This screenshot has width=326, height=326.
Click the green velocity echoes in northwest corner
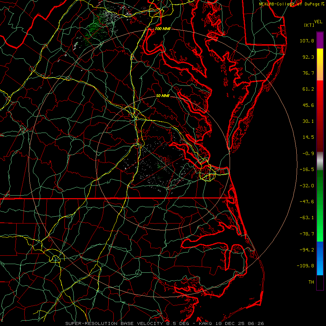[96, 28]
